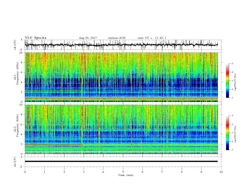Click the date "Aug.30, 2017"
This screenshot has width=249, height=193.
(x=88, y=38)
